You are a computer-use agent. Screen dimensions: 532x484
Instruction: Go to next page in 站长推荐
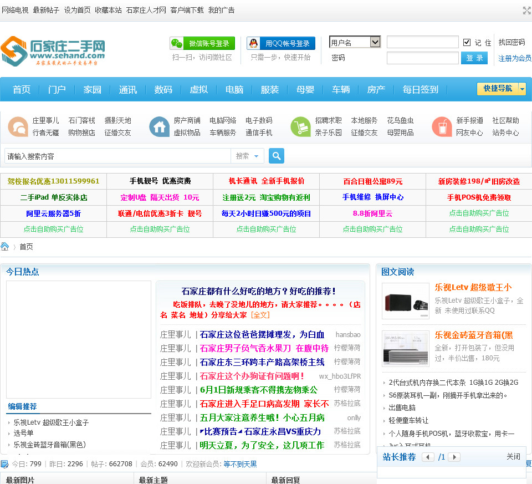[x=454, y=457]
